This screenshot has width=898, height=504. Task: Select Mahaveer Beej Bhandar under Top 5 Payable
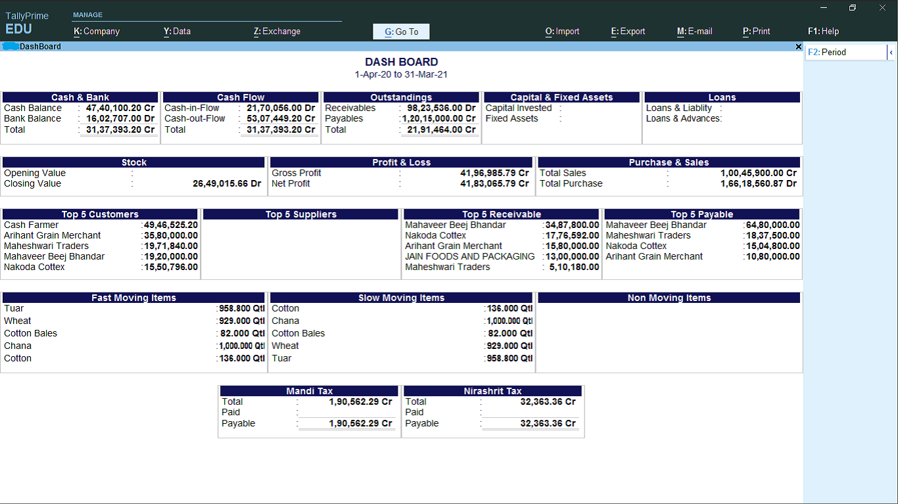coord(656,225)
